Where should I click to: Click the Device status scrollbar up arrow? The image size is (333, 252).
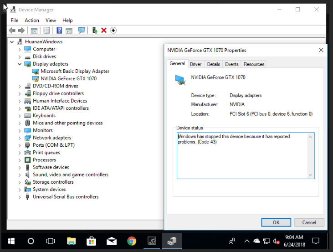click(x=310, y=137)
